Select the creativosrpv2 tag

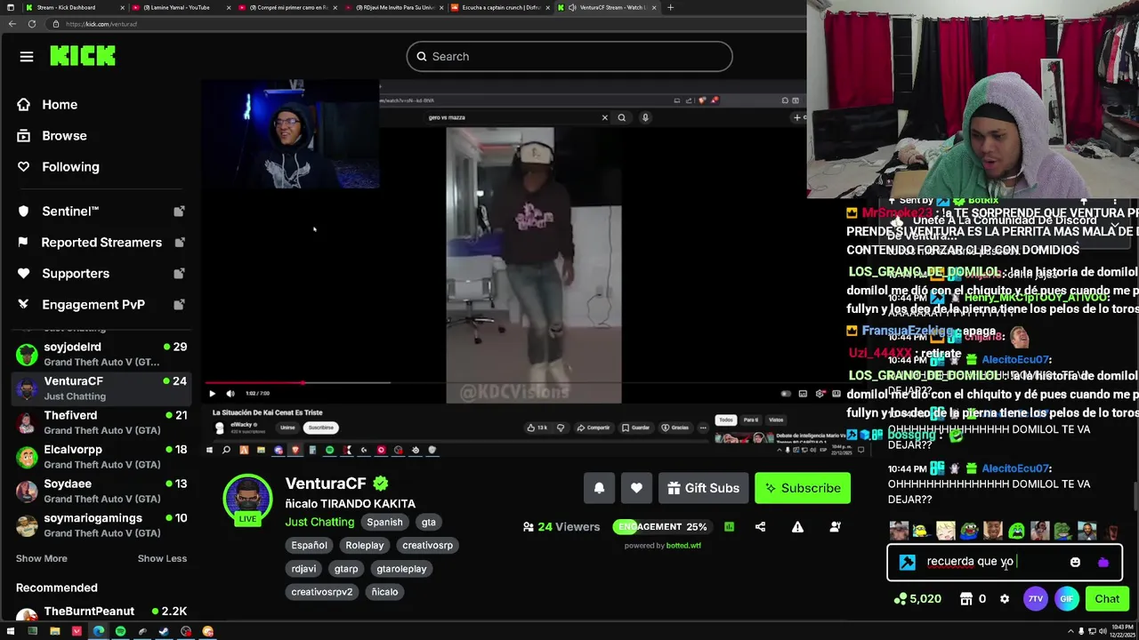click(322, 592)
